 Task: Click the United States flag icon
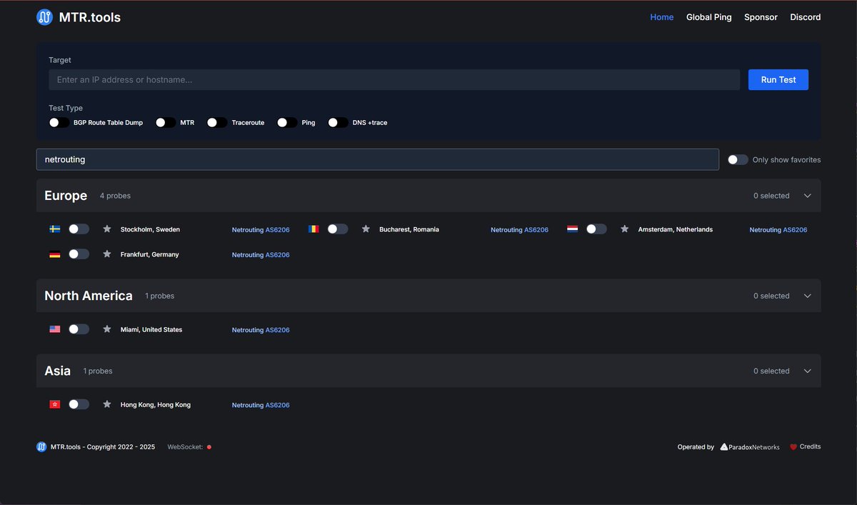[x=54, y=329]
